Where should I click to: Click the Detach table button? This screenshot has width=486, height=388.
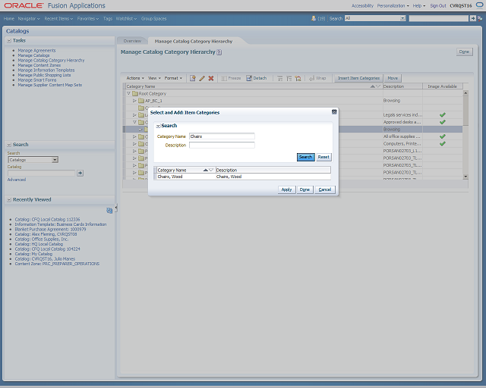(257, 78)
